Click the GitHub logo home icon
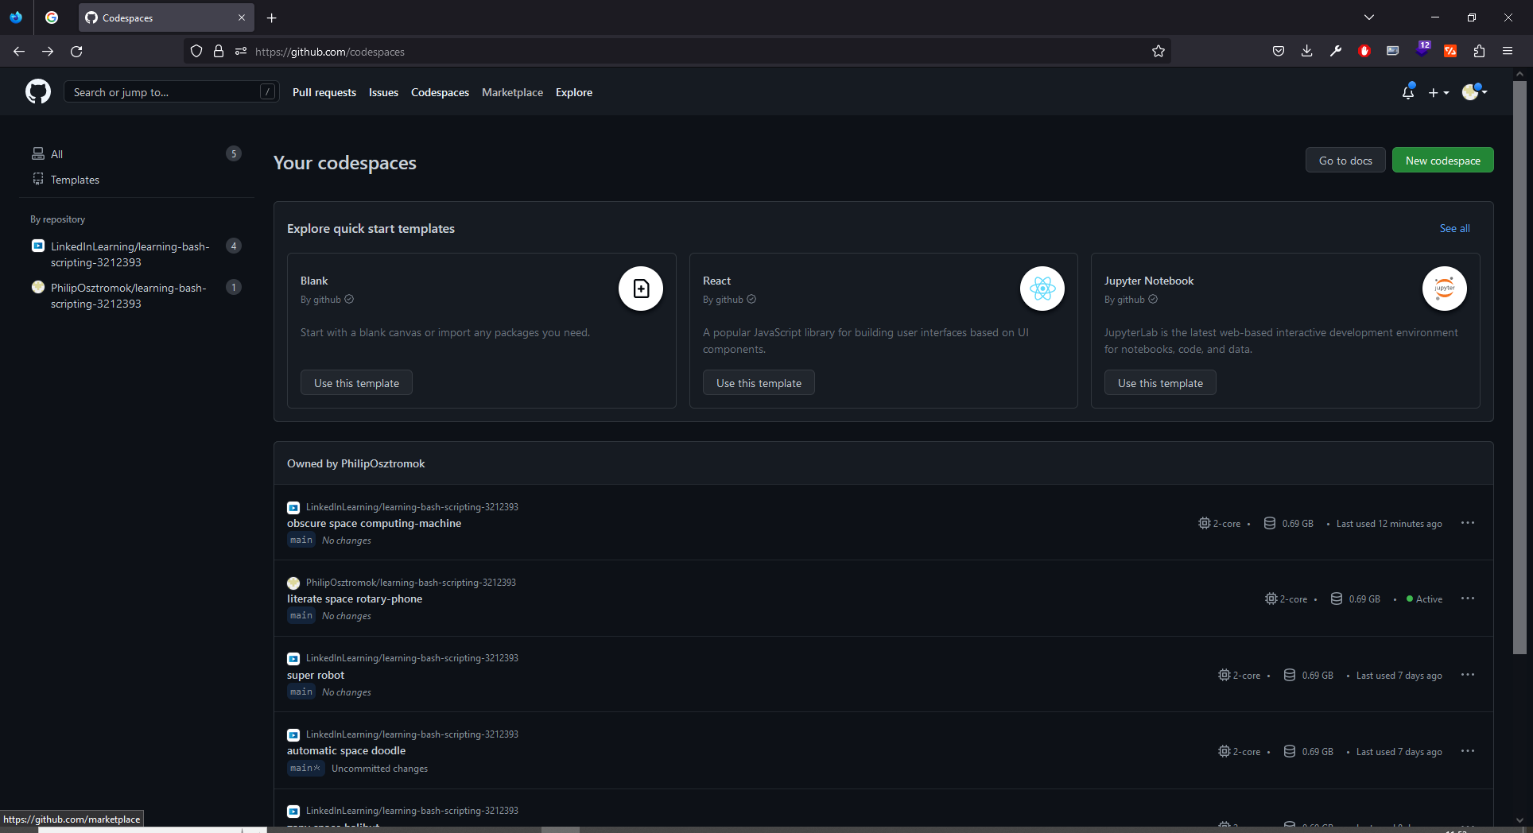 [38, 92]
